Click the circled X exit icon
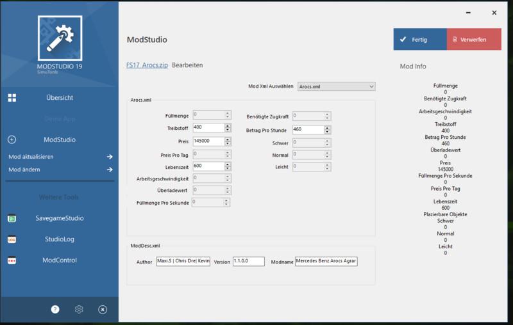Viewport: 513px width, 325px height. (x=103, y=309)
